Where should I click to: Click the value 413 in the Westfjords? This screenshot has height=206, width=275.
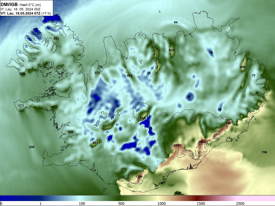pos(56,38)
